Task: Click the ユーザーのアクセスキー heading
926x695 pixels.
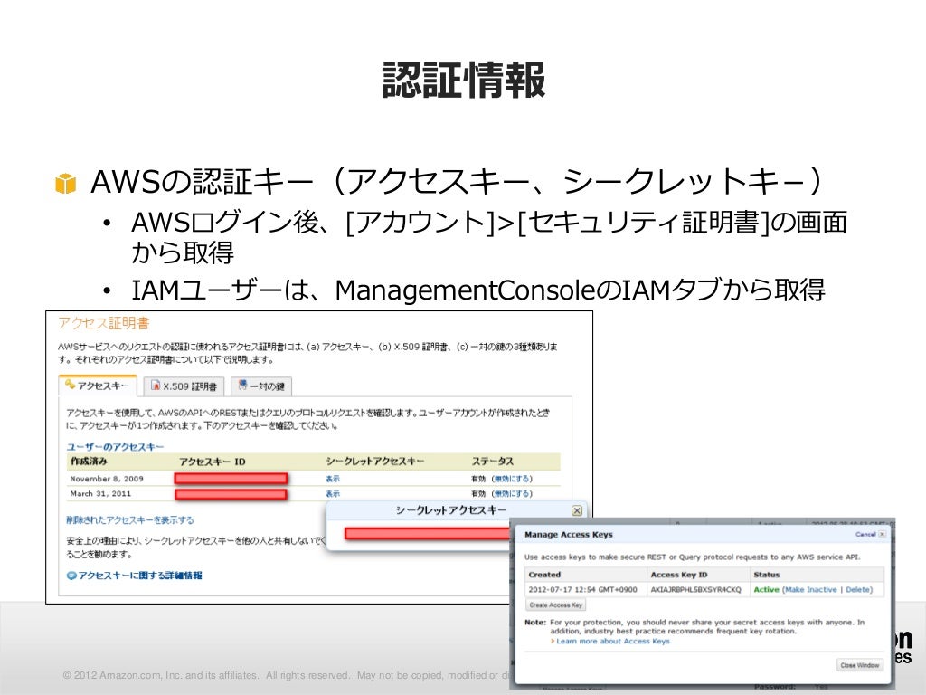Action: tap(115, 447)
